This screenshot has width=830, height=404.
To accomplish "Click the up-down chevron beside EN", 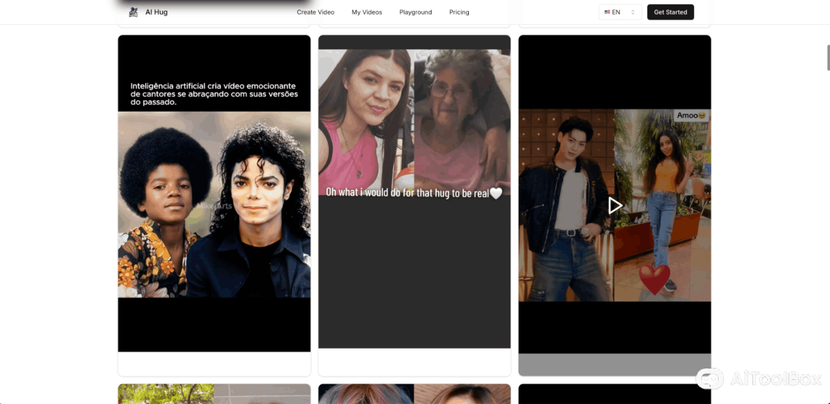I will tap(633, 12).
